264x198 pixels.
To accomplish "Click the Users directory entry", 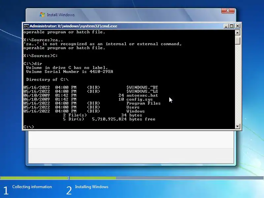I will click(133, 107).
